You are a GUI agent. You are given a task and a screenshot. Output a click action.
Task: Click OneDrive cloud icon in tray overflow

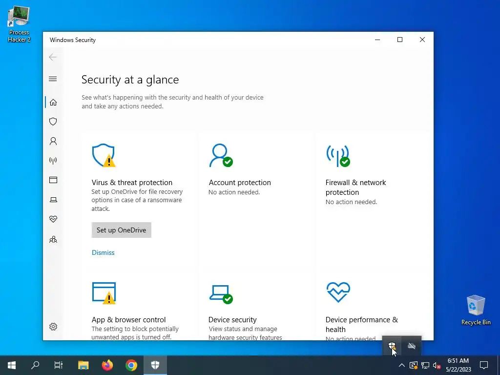click(411, 346)
